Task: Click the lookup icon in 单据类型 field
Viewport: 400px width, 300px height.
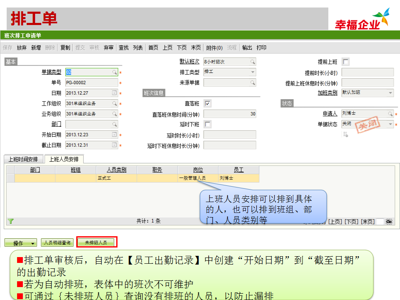Action: (x=115, y=72)
